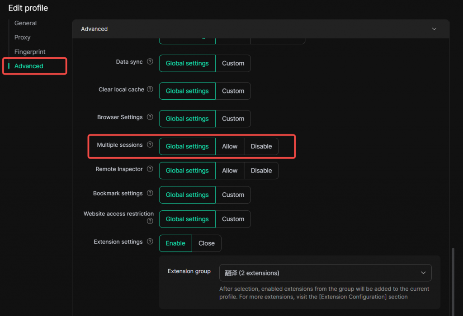Click the Remote Inspector label text
Screen dimensions: 463x316
click(119, 169)
